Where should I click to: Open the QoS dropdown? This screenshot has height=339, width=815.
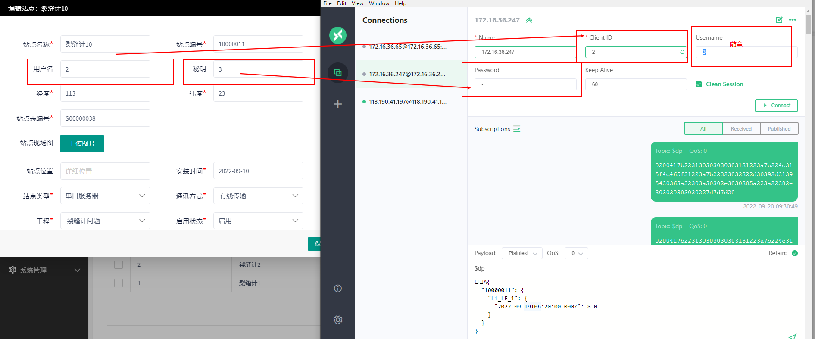tap(577, 253)
